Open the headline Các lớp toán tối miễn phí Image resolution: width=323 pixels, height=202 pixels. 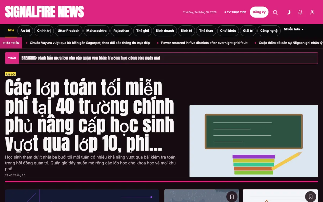pos(90,115)
